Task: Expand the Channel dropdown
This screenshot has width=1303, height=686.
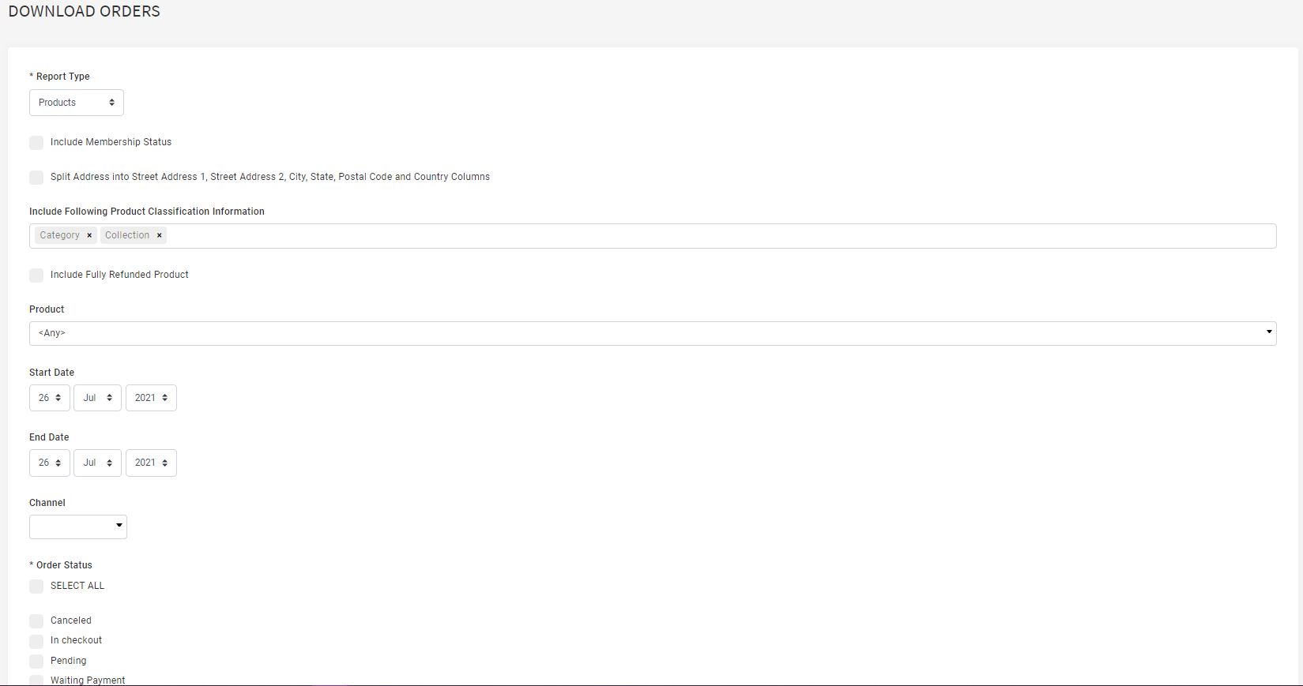Action: click(78, 527)
